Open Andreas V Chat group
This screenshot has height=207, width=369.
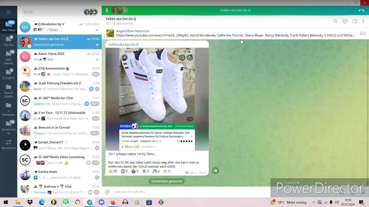(x=59, y=189)
